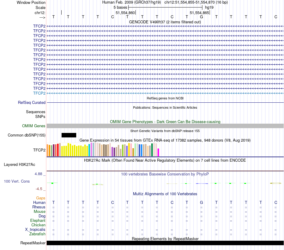Click the Chicken alignment row label
The height and width of the screenshot is (250, 284).
[x=38, y=225]
